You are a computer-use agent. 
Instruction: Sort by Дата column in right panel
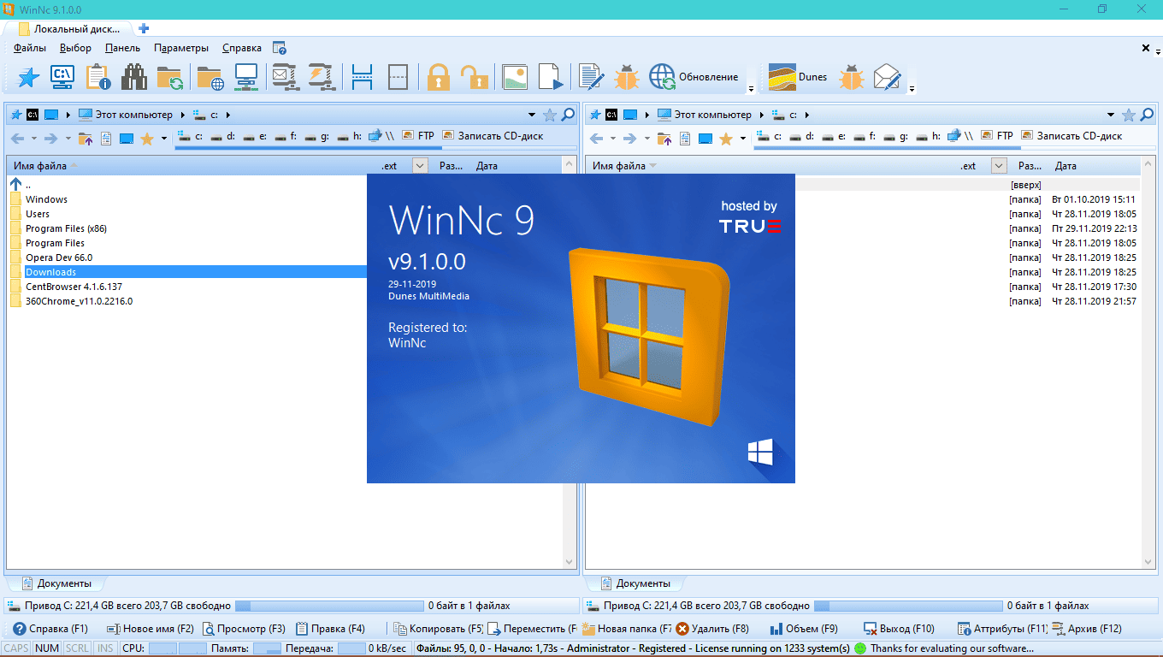point(1066,166)
